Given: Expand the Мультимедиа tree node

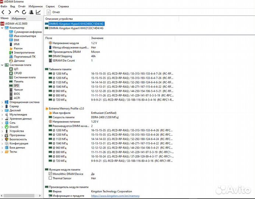Looking at the screenshot, I should point(2,115).
